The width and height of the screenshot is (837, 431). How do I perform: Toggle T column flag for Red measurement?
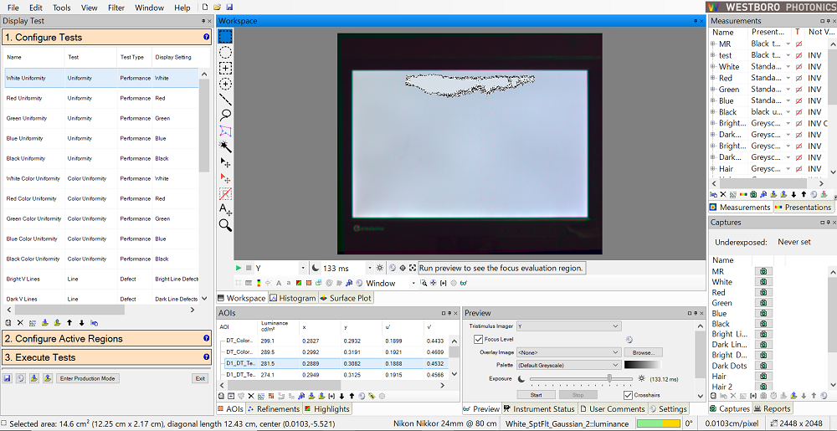click(x=798, y=78)
